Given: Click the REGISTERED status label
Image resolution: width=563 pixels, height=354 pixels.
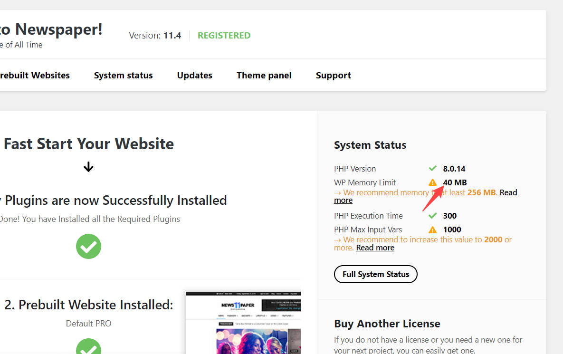Looking at the screenshot, I should [224, 36].
